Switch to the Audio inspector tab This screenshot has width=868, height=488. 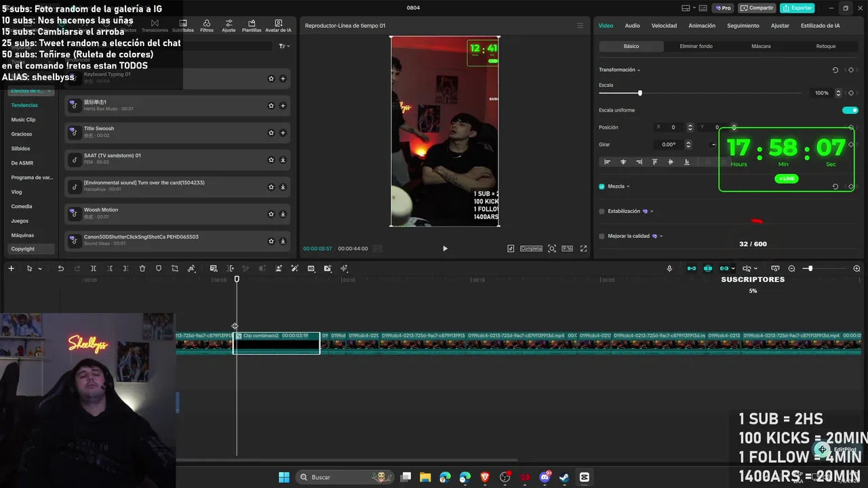(x=632, y=26)
